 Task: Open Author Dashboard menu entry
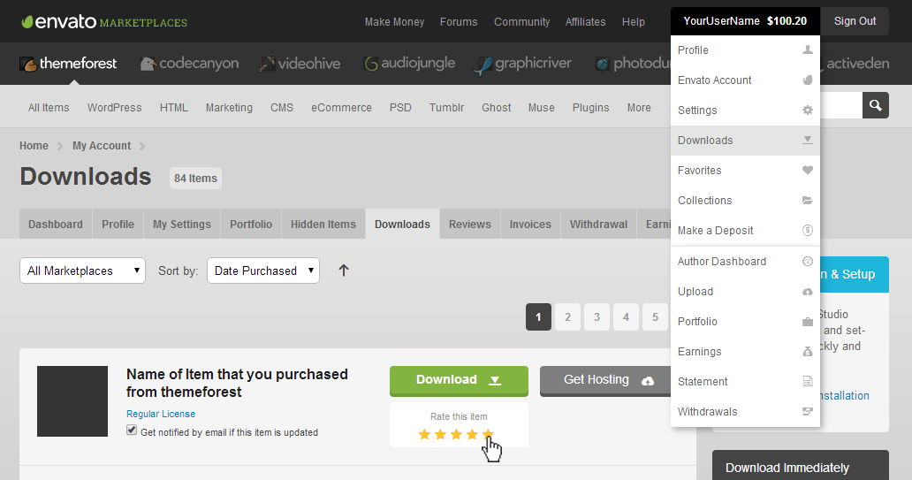click(745, 262)
